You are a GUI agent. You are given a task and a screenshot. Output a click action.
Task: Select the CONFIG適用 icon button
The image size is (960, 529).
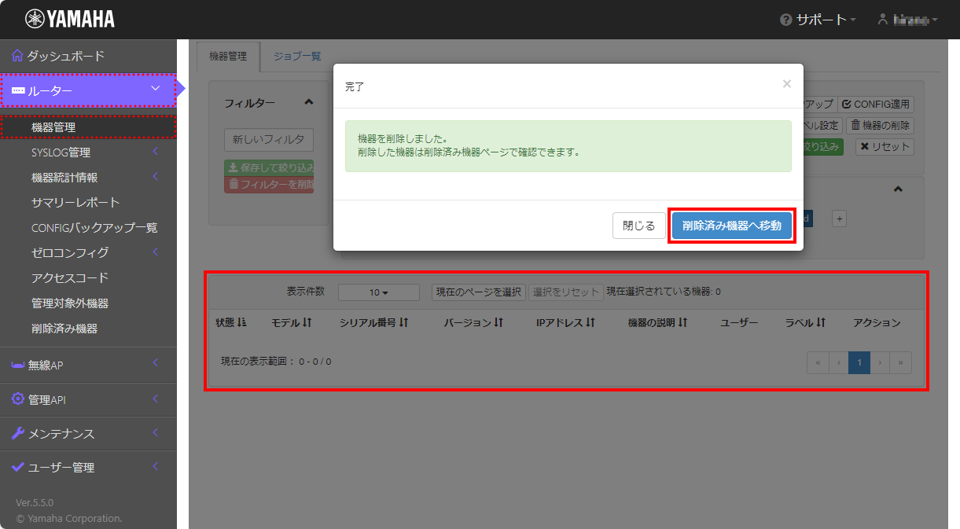pos(847,104)
